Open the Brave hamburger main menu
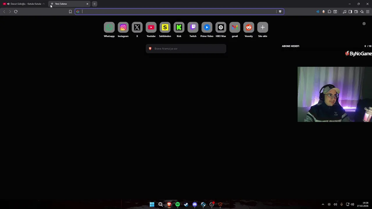Screen dimensions: 372x209 coord(368,12)
